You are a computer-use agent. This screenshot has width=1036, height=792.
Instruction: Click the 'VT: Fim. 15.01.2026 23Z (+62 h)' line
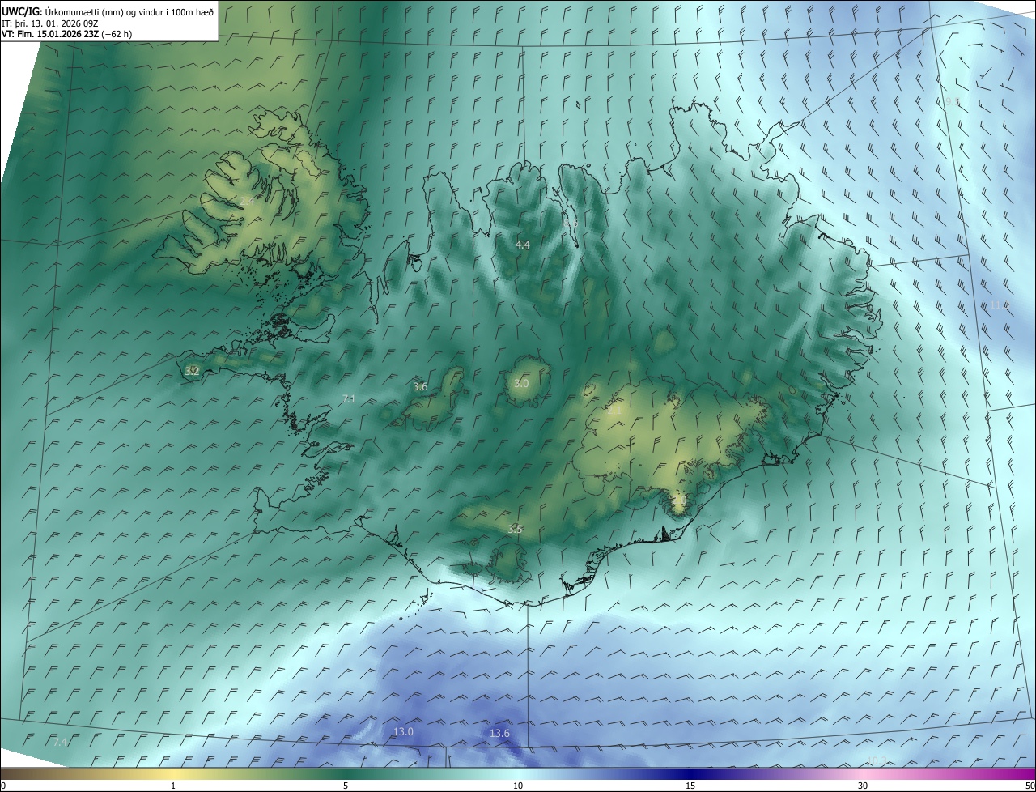point(67,34)
